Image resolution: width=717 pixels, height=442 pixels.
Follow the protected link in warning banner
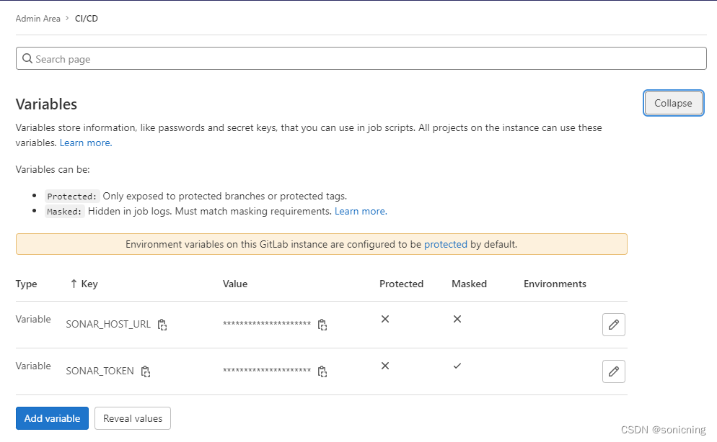click(445, 244)
